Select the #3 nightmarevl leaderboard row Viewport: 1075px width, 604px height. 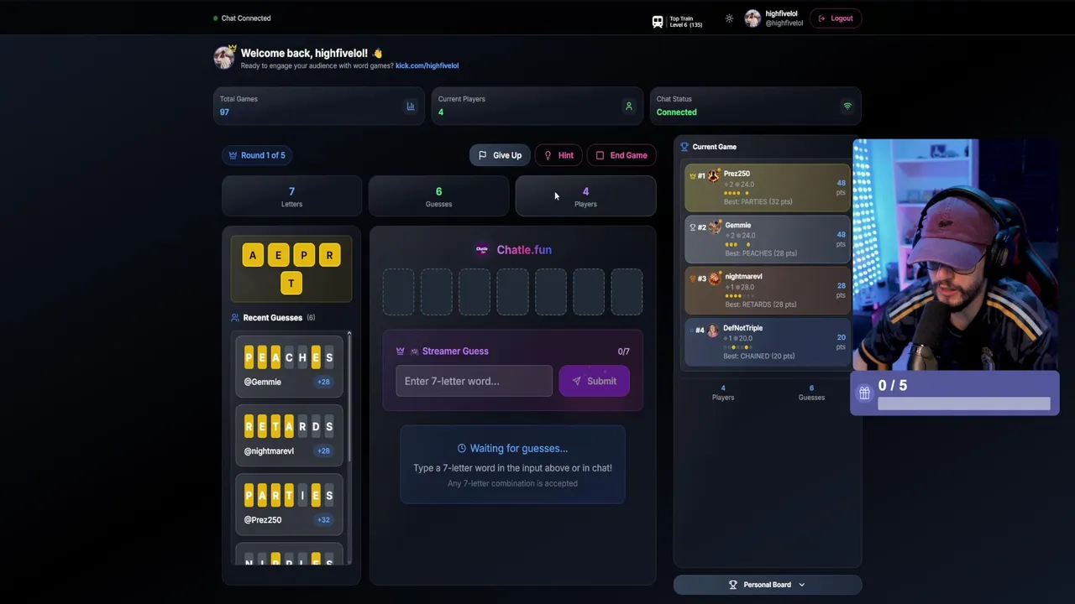(x=768, y=290)
